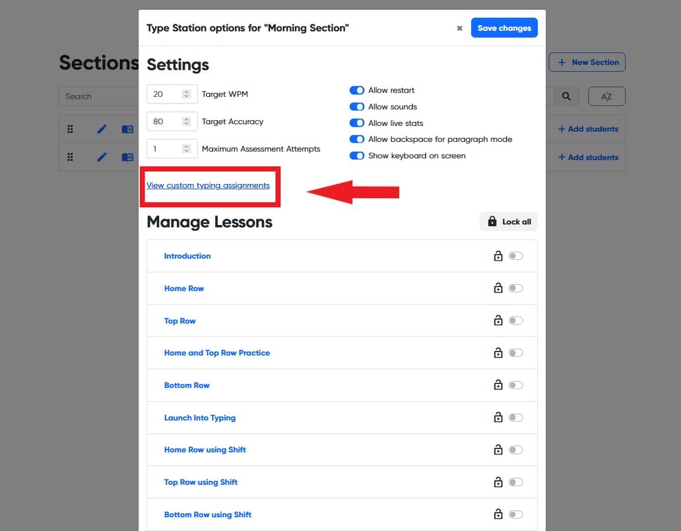Turn off Show keyboard on screen
Image resolution: width=681 pixels, height=531 pixels.
coord(356,156)
